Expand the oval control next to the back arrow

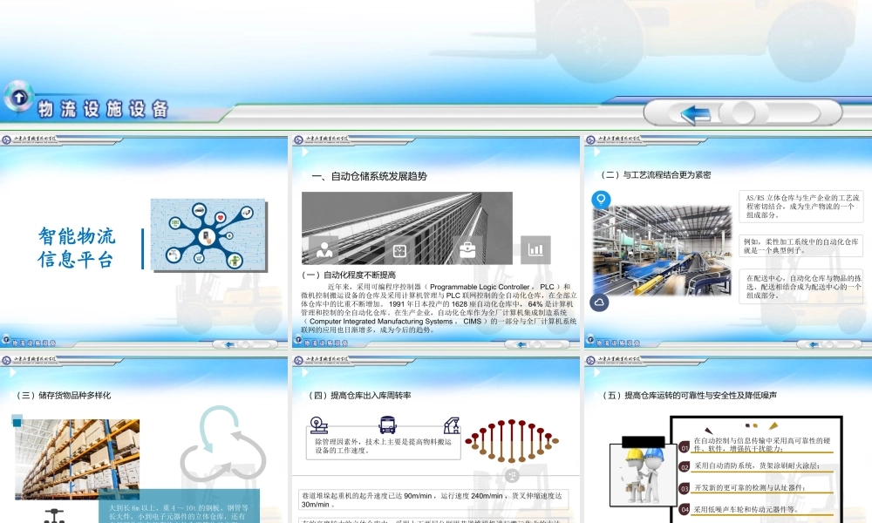click(x=741, y=113)
